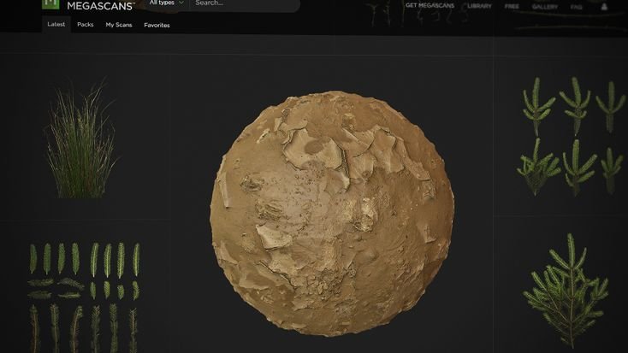Viewport: 628px width, 353px height.
Task: Open the All types dropdown
Action: click(x=166, y=3)
